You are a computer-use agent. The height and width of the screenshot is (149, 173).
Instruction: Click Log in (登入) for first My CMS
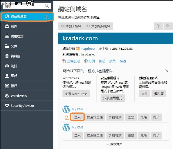click(77, 117)
